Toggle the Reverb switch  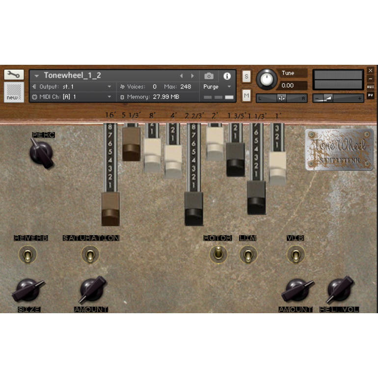coord(27,255)
